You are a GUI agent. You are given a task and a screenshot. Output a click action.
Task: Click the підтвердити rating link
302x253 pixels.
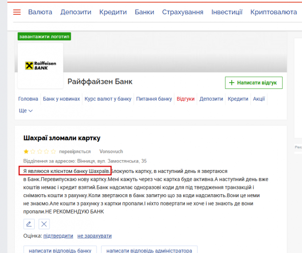pyautogui.click(x=58, y=236)
